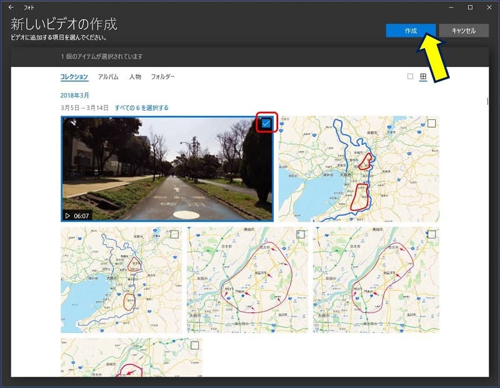The image size is (500, 388).
Task: Check the bottom-row map checkbox
Action: click(x=194, y=346)
